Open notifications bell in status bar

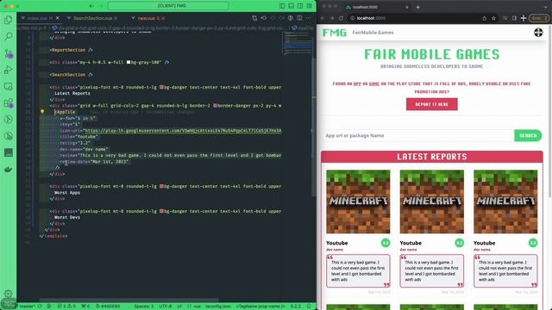tap(309, 307)
